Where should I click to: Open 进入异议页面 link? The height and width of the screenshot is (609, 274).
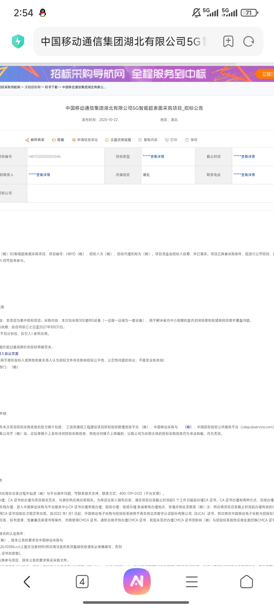pos(9,353)
